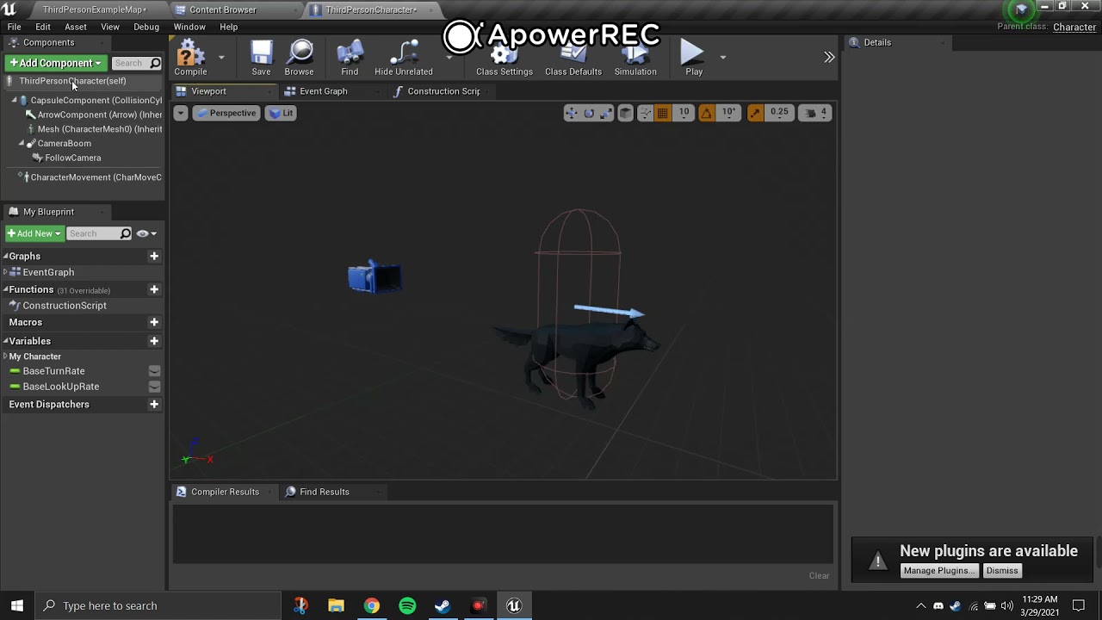Add a new function with the plus icon
This screenshot has height=620, width=1102.
pos(154,289)
